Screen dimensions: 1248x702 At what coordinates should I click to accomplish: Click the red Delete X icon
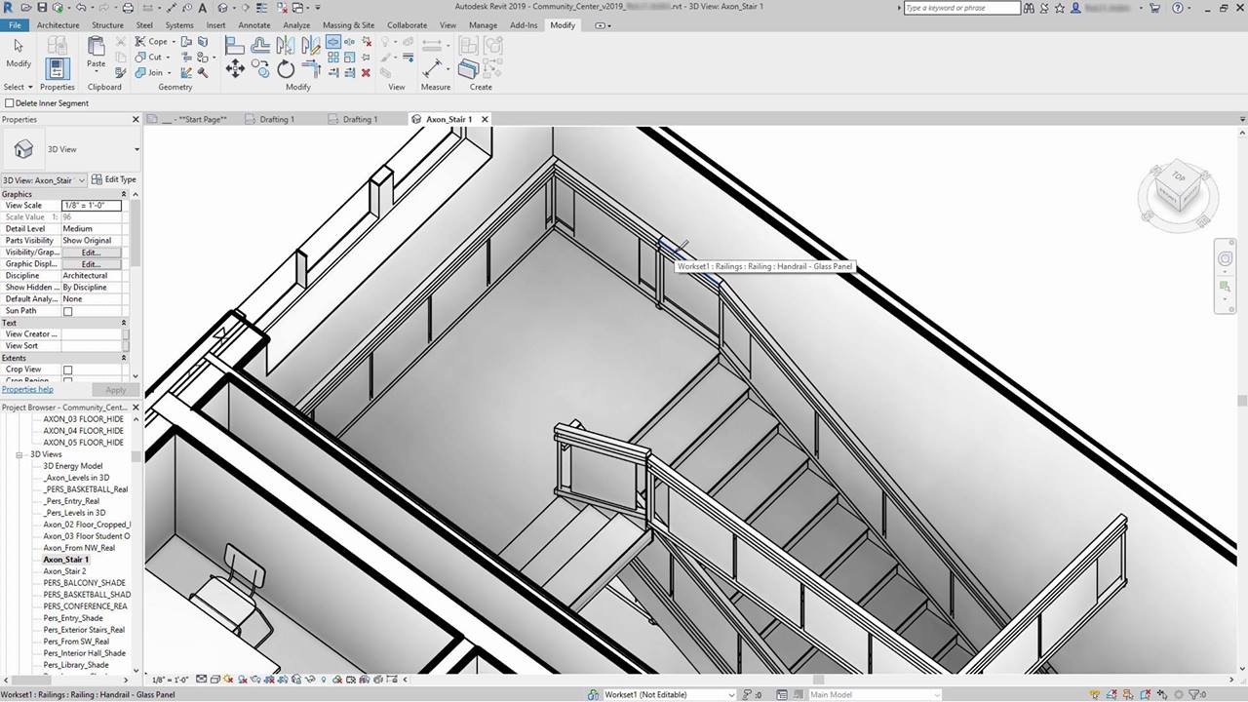(366, 72)
